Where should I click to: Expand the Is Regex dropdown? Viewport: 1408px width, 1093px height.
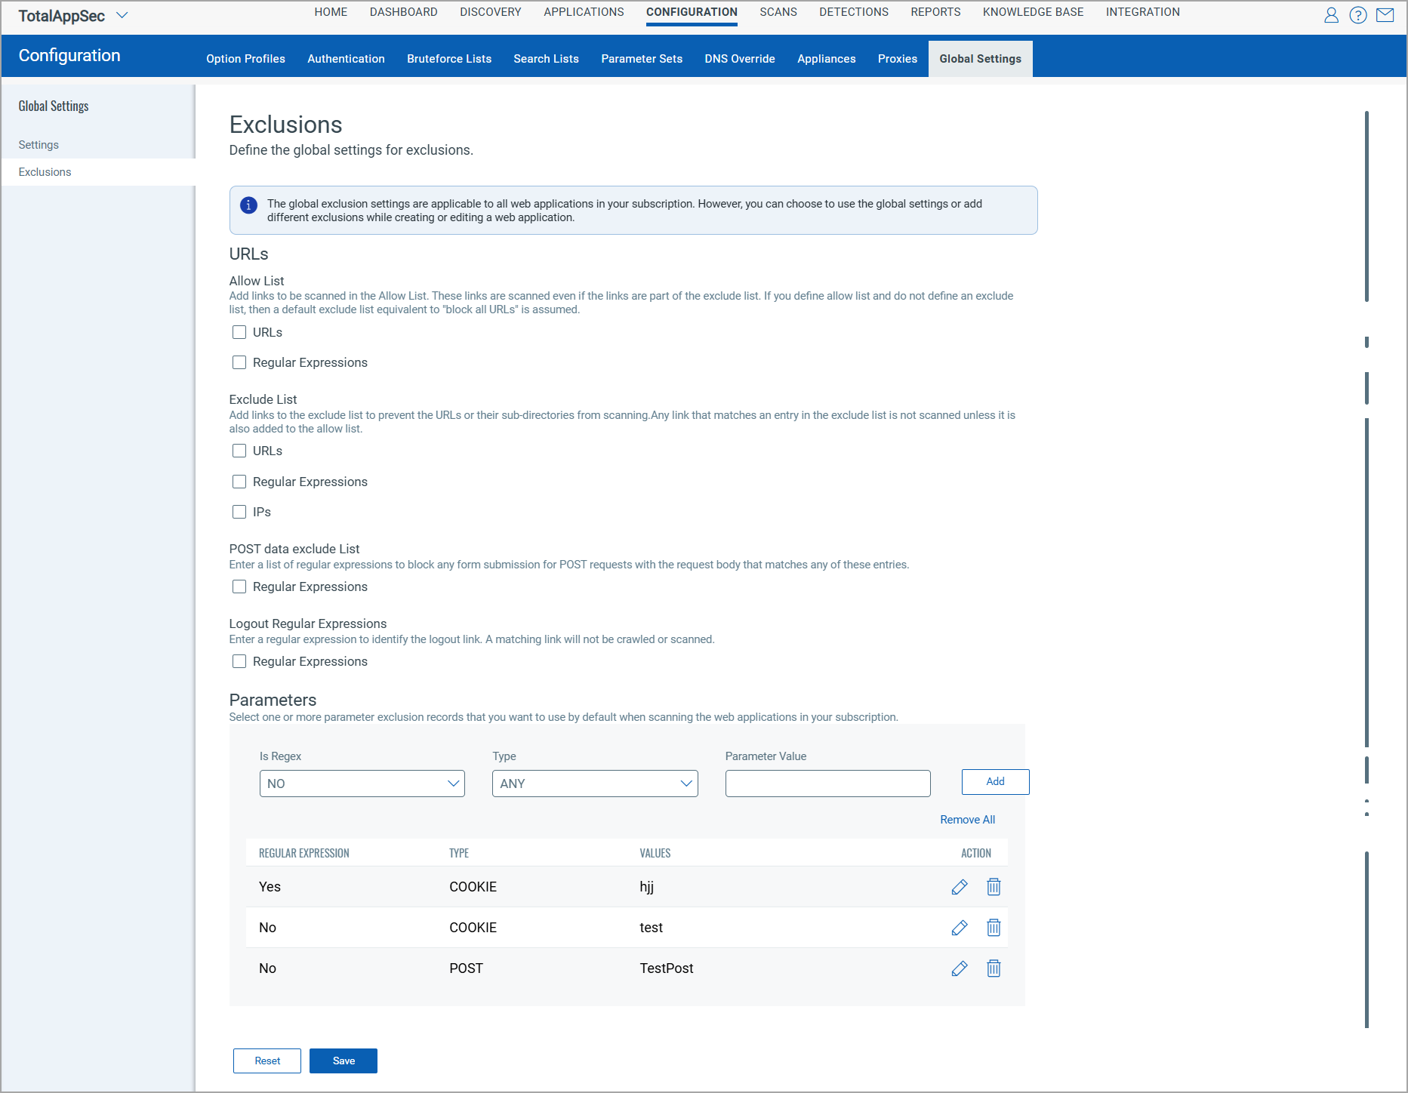tap(362, 784)
